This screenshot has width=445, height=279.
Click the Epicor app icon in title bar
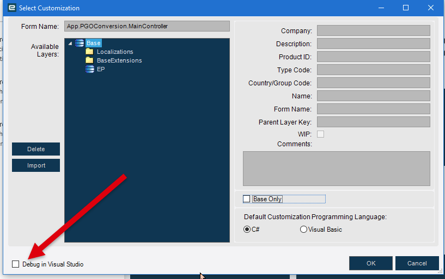[x=12, y=8]
